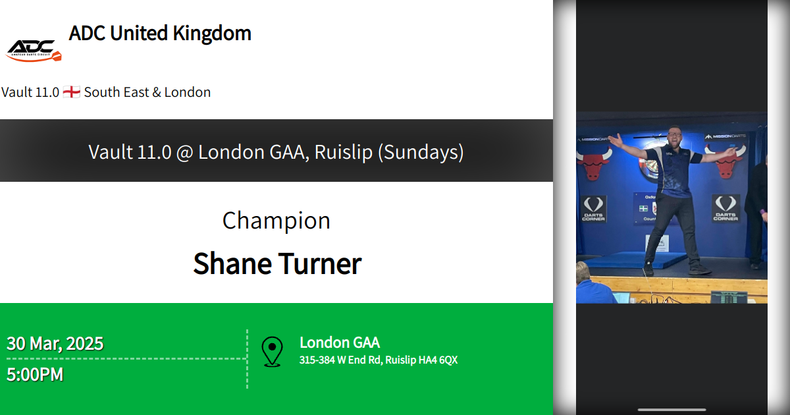790x415 pixels.
Task: Click the England flag icon
Action: (x=72, y=92)
